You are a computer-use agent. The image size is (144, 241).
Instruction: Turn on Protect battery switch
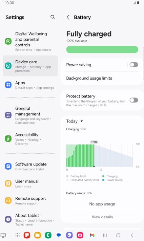click(134, 100)
